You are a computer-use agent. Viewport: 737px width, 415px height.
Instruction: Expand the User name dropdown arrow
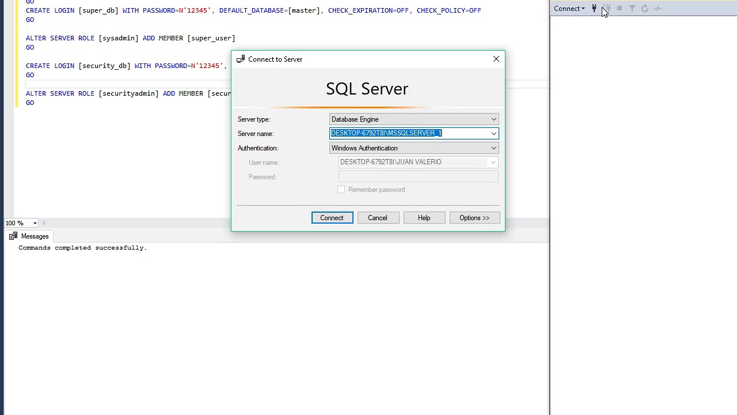493,163
